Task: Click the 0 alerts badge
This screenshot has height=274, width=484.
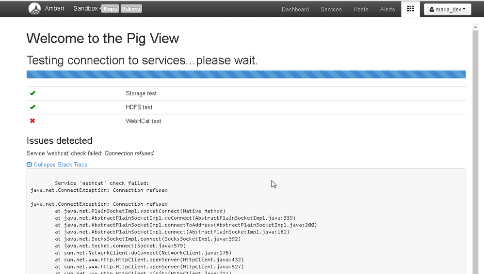Action: (x=131, y=9)
